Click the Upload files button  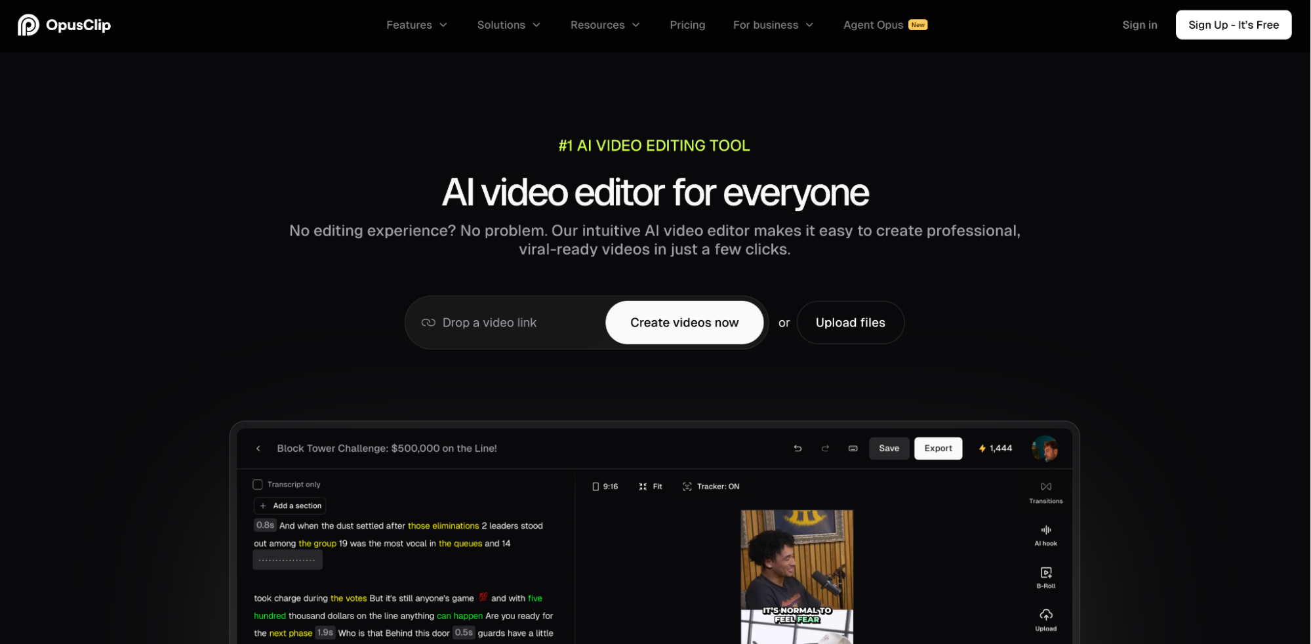[850, 323]
